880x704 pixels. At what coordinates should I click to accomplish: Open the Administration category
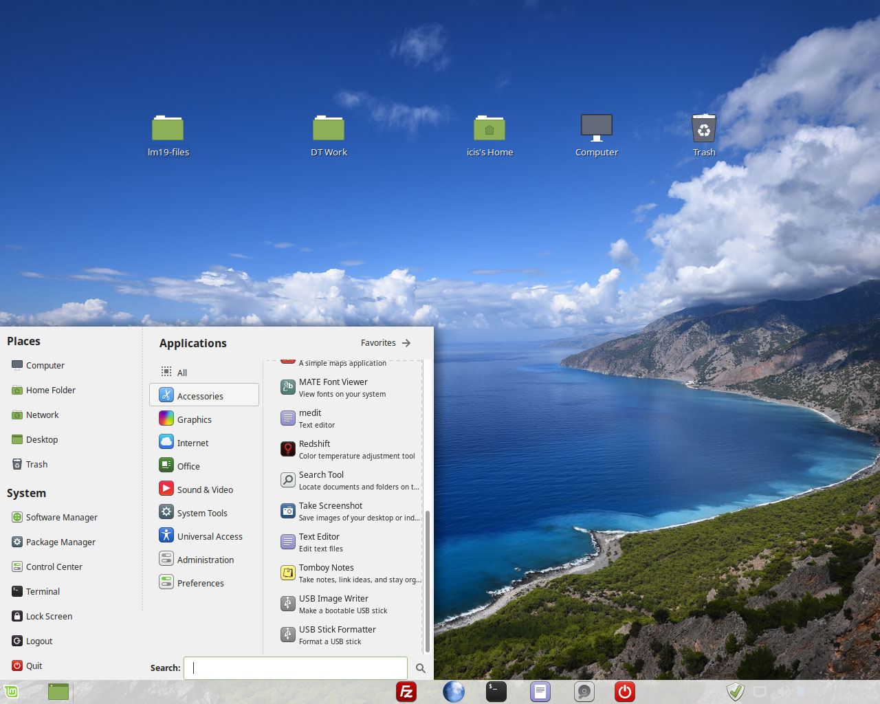[205, 560]
